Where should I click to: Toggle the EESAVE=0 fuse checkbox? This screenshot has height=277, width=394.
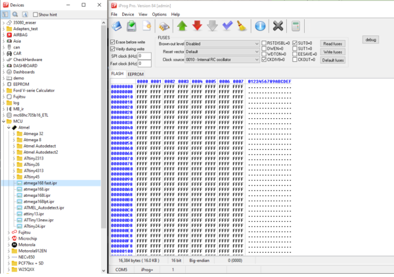[x=295, y=54]
